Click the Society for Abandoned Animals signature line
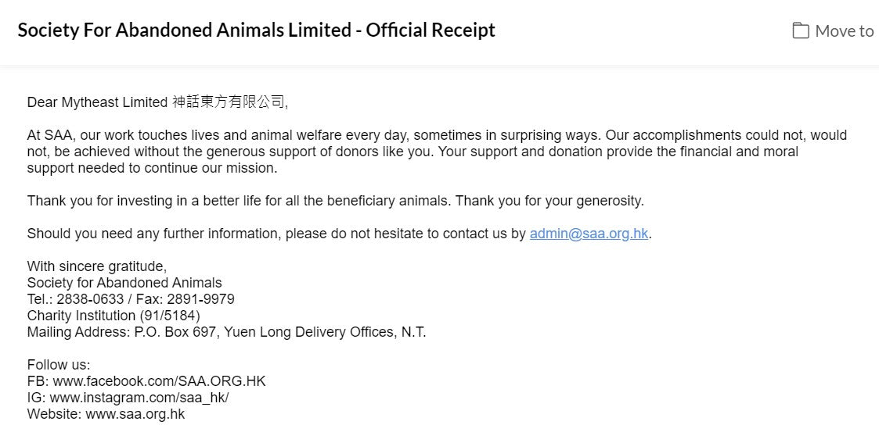This screenshot has width=879, height=432. point(124,283)
